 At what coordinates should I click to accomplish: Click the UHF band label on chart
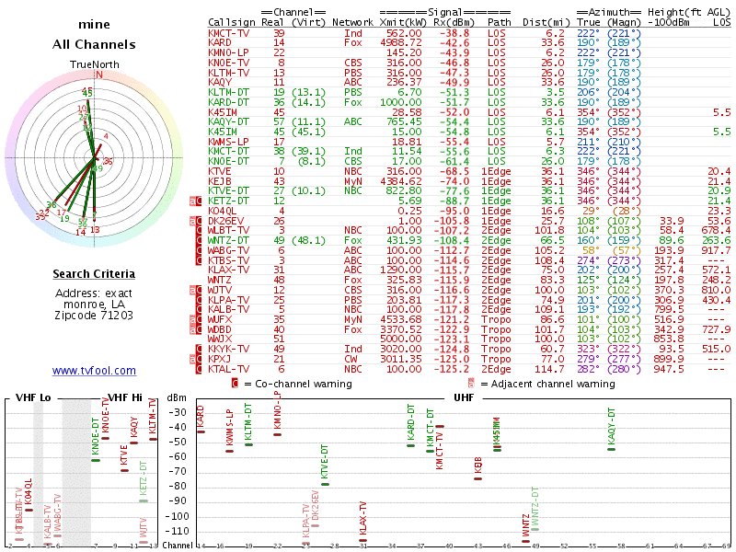pos(464,397)
